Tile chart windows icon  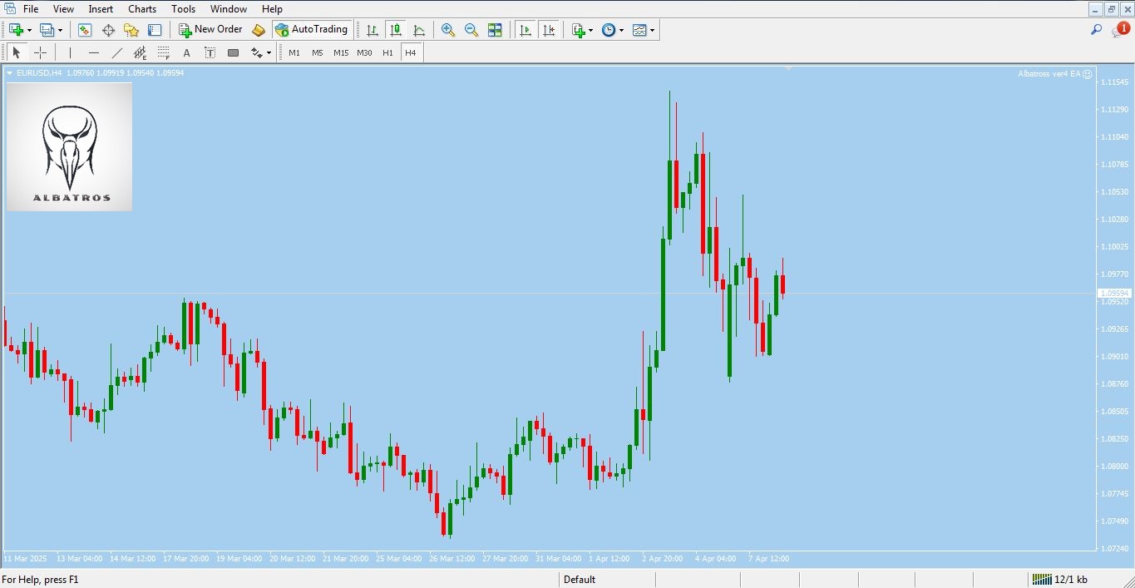[x=495, y=30]
